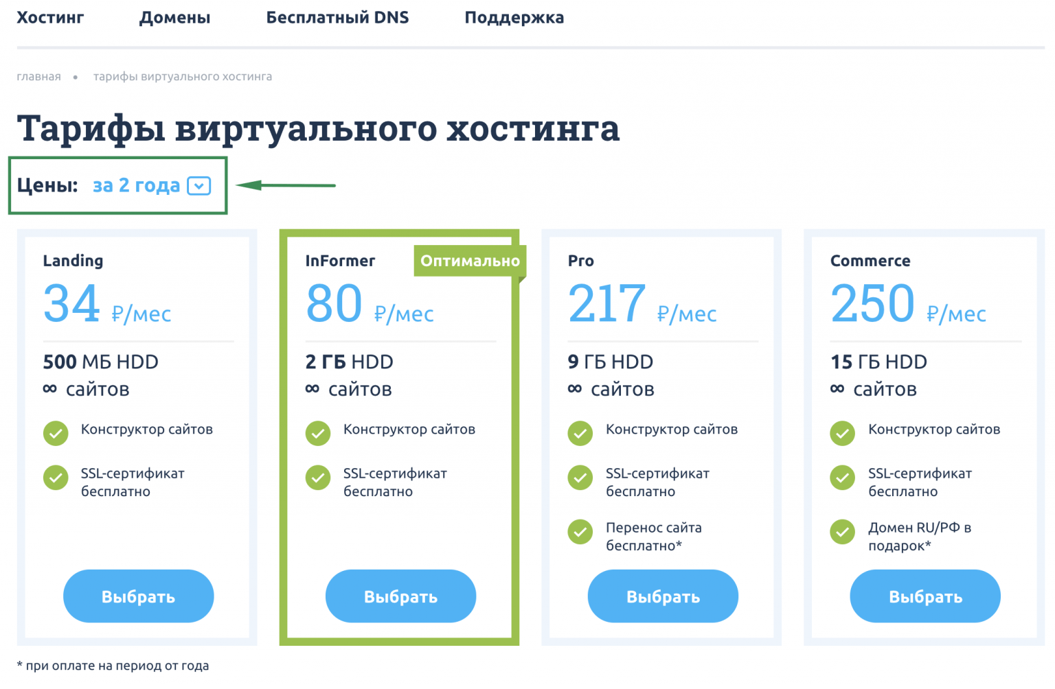This screenshot has width=1055, height=689.
Task: Click the 217 ₽/мес price
Action: (642, 303)
